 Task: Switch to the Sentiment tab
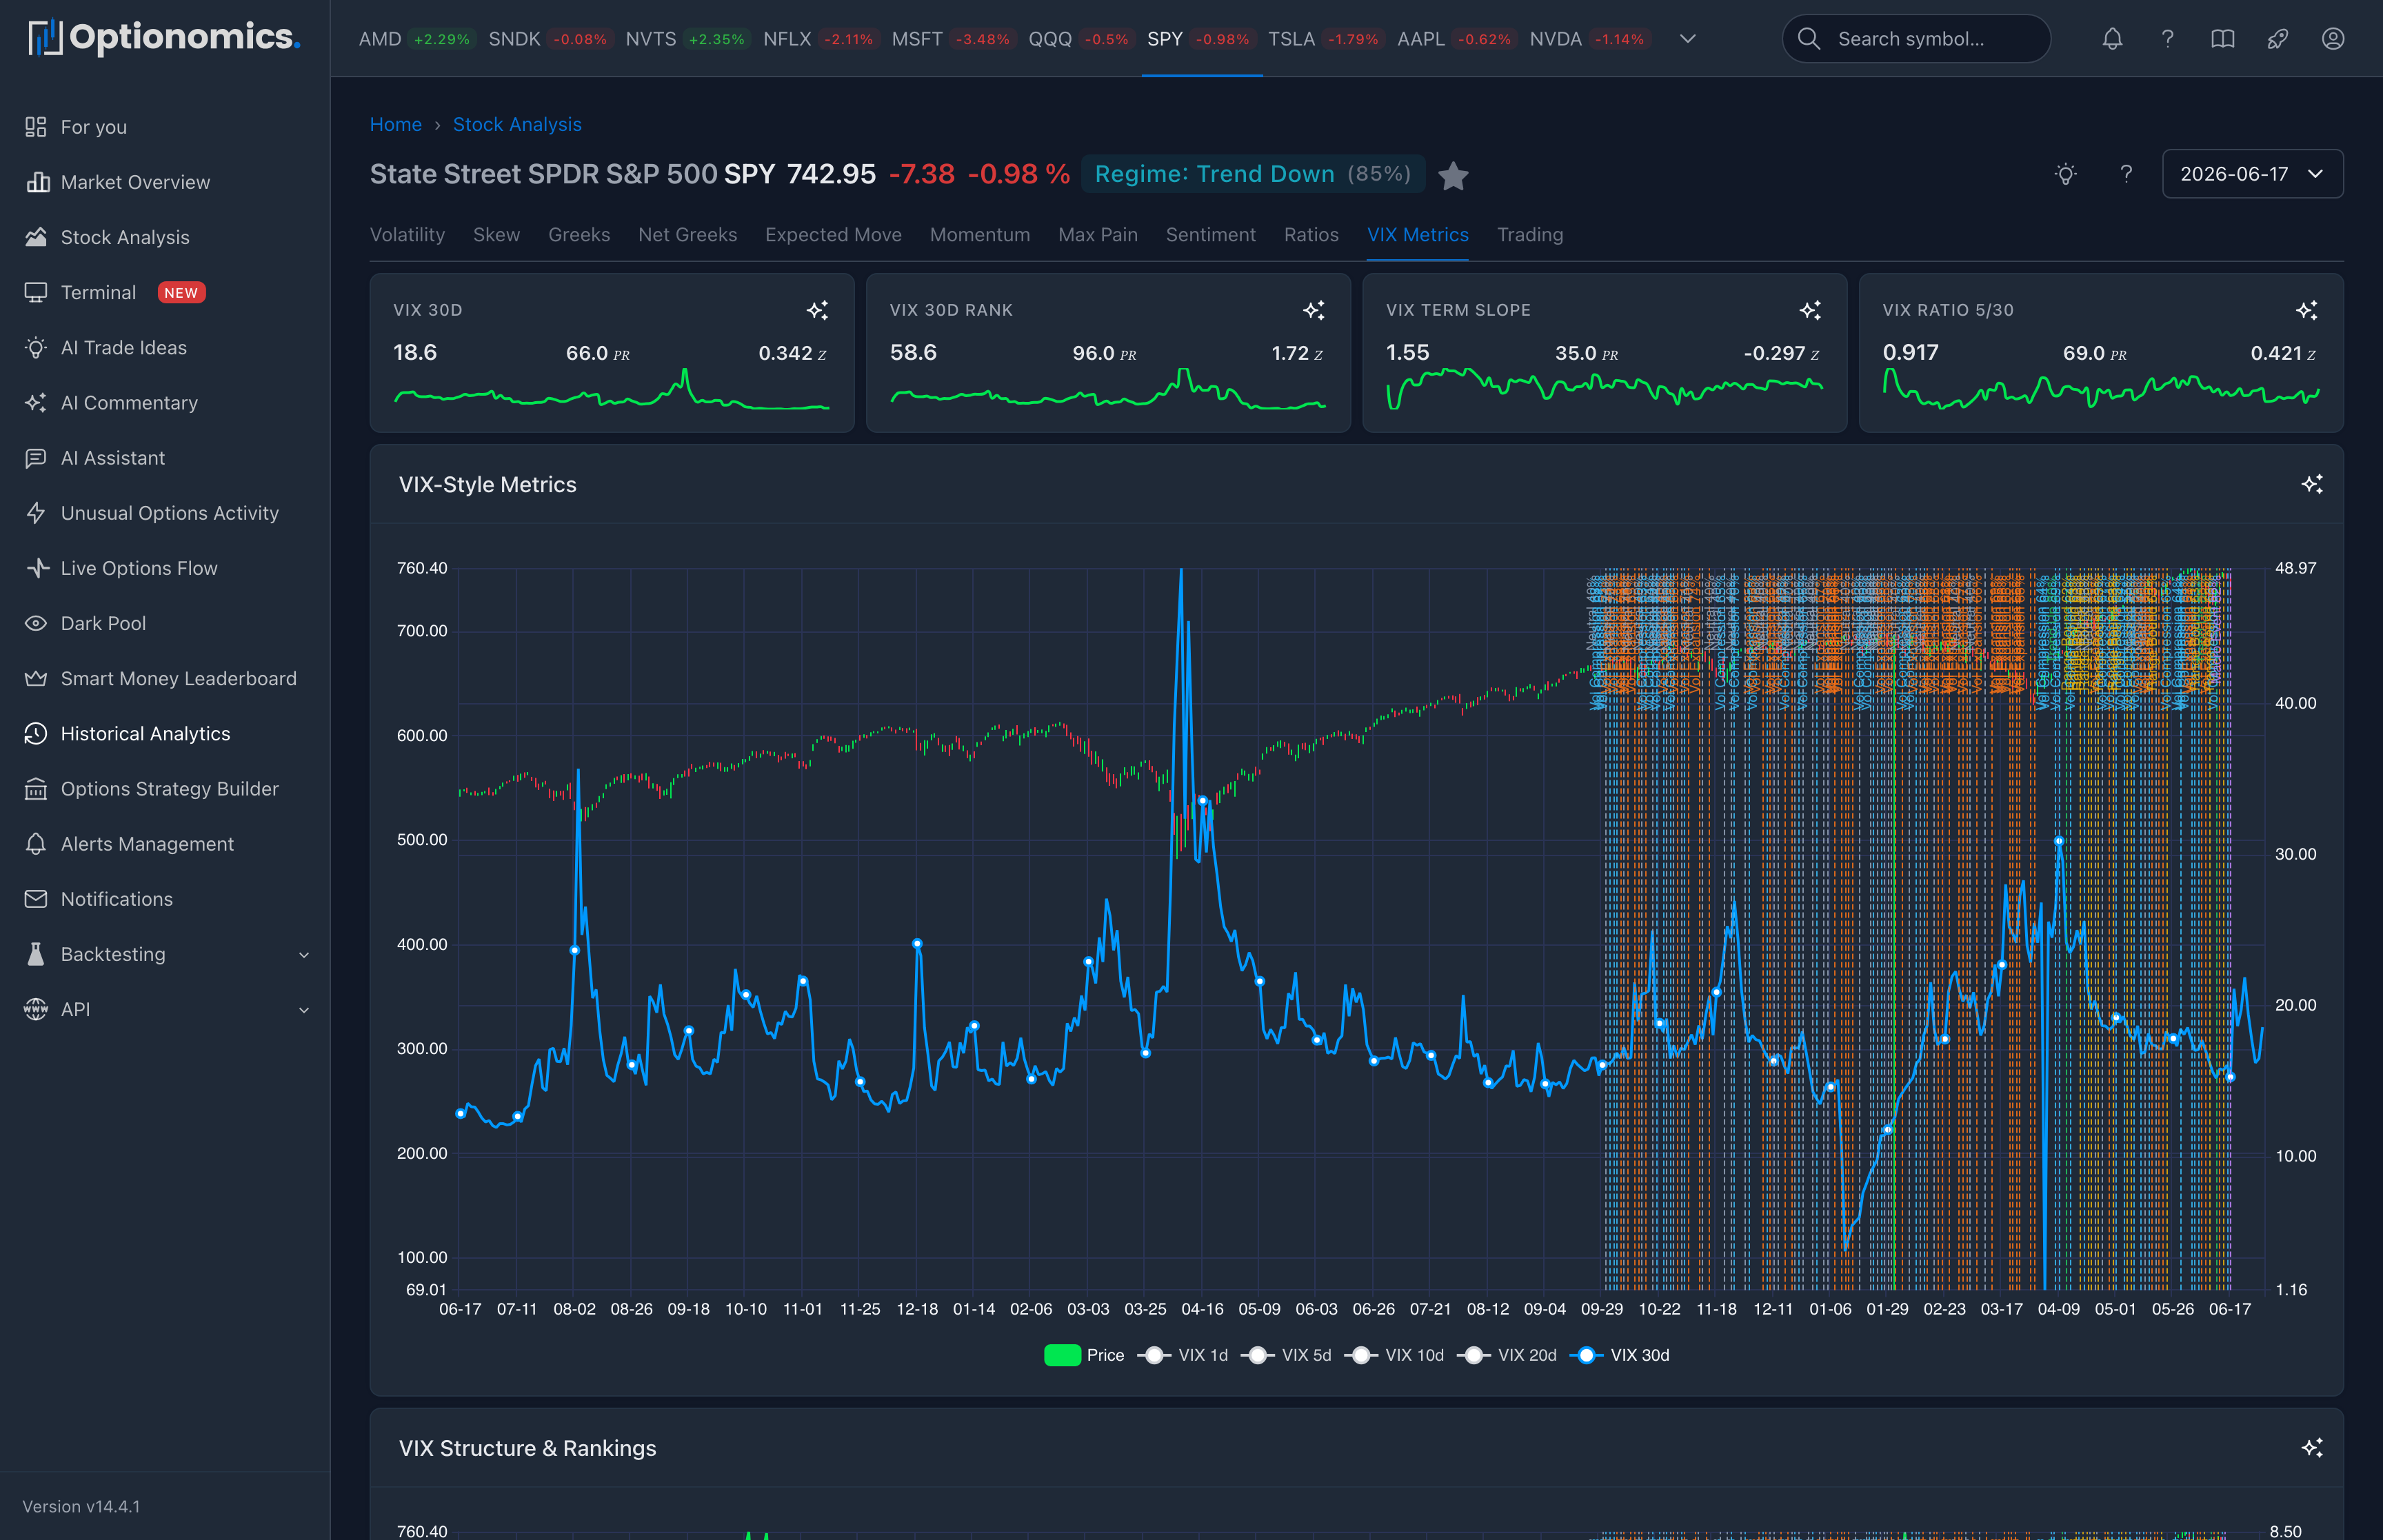1210,235
